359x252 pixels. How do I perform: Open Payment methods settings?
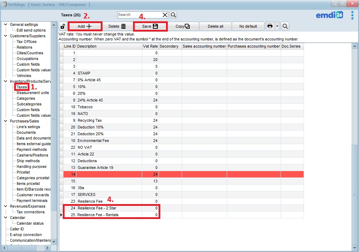[x=32, y=149]
